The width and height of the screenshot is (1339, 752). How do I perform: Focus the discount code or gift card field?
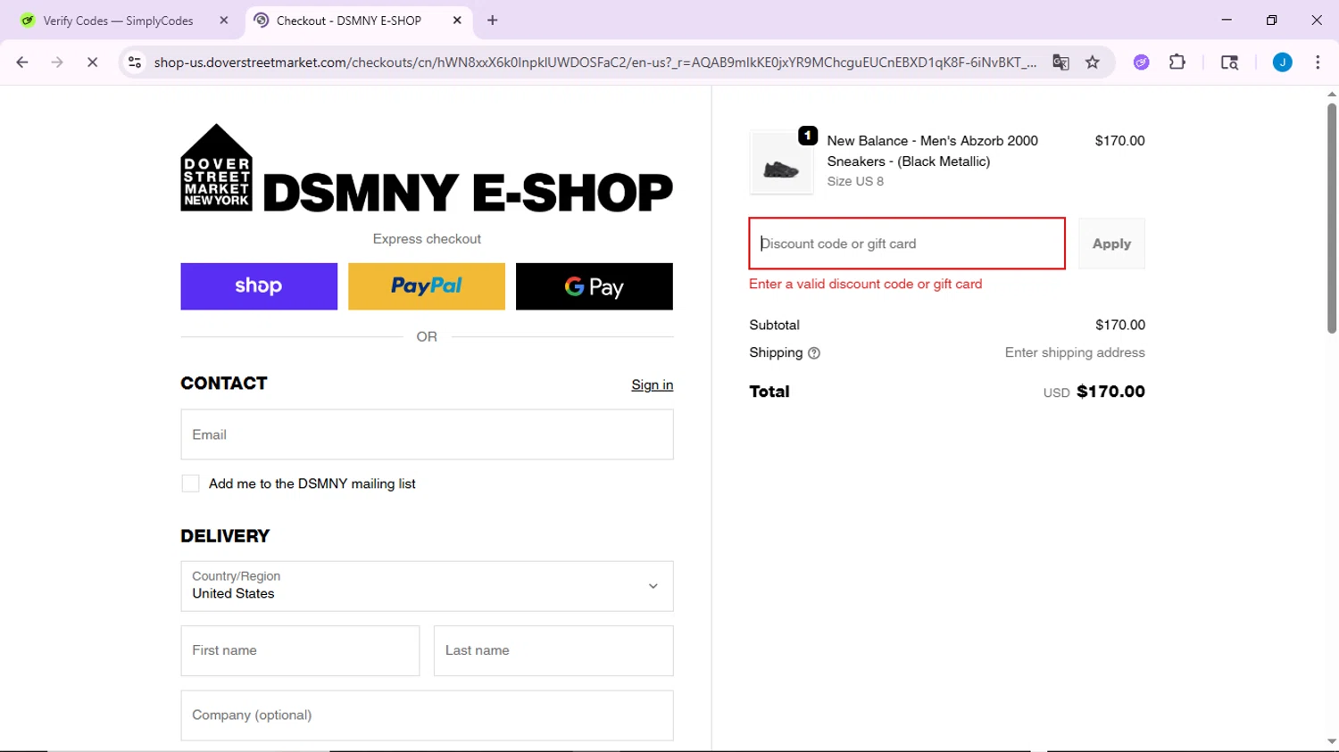(907, 244)
